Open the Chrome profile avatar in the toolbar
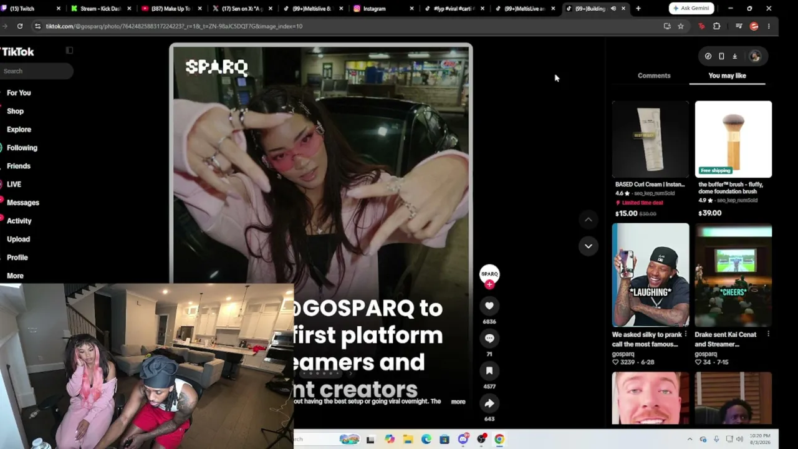The width and height of the screenshot is (798, 449). click(754, 26)
